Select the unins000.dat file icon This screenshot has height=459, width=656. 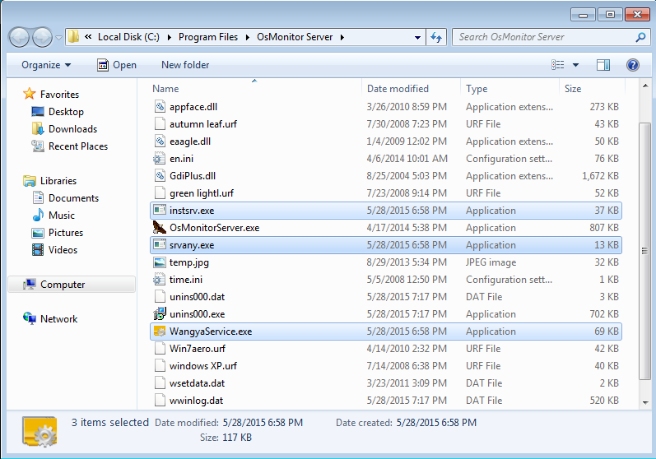click(160, 297)
